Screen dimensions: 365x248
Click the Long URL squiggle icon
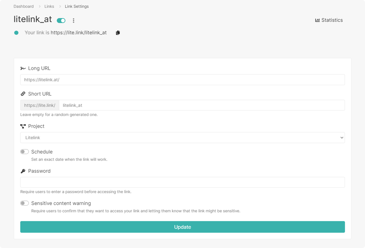point(23,68)
